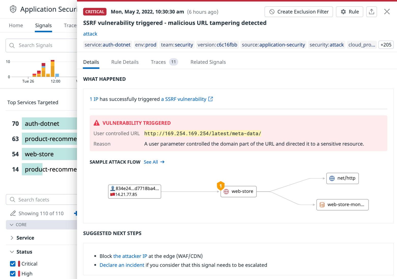Click the orange shield badge on web-store

[x=221, y=186]
